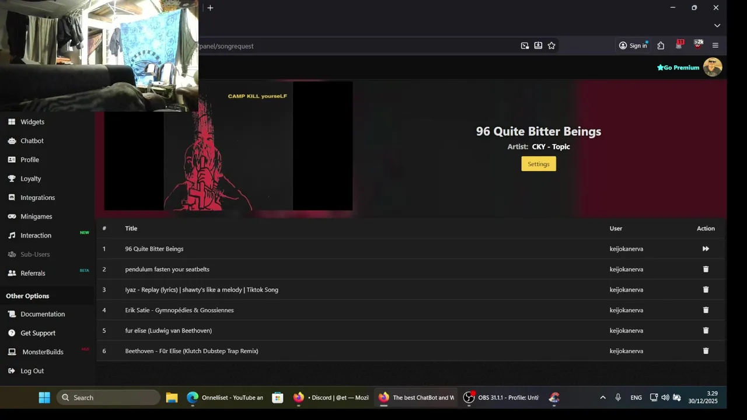Open Interaction sidebar entry
Screen dimensions: 747x420
click(x=36, y=236)
